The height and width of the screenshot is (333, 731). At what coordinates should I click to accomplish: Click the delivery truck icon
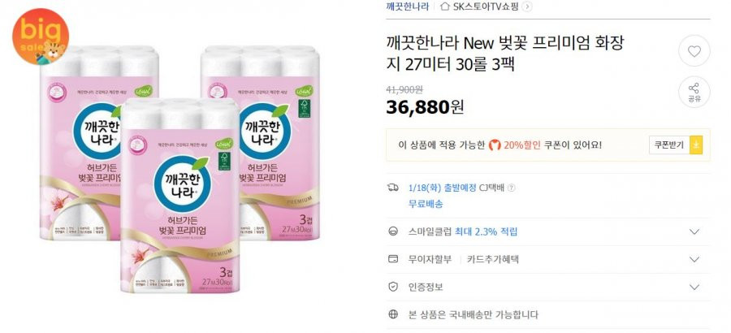click(393, 188)
